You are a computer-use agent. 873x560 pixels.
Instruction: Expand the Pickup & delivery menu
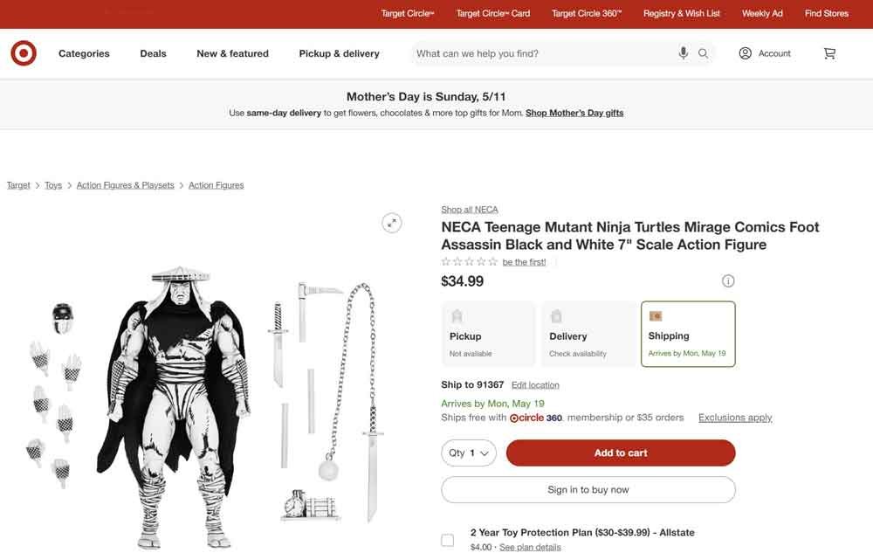339,53
